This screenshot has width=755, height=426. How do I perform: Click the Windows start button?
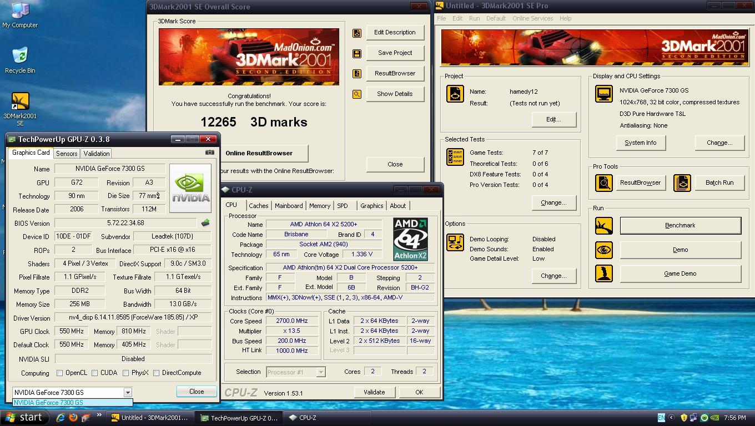[24, 418]
